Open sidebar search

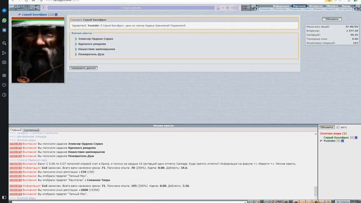4,43
